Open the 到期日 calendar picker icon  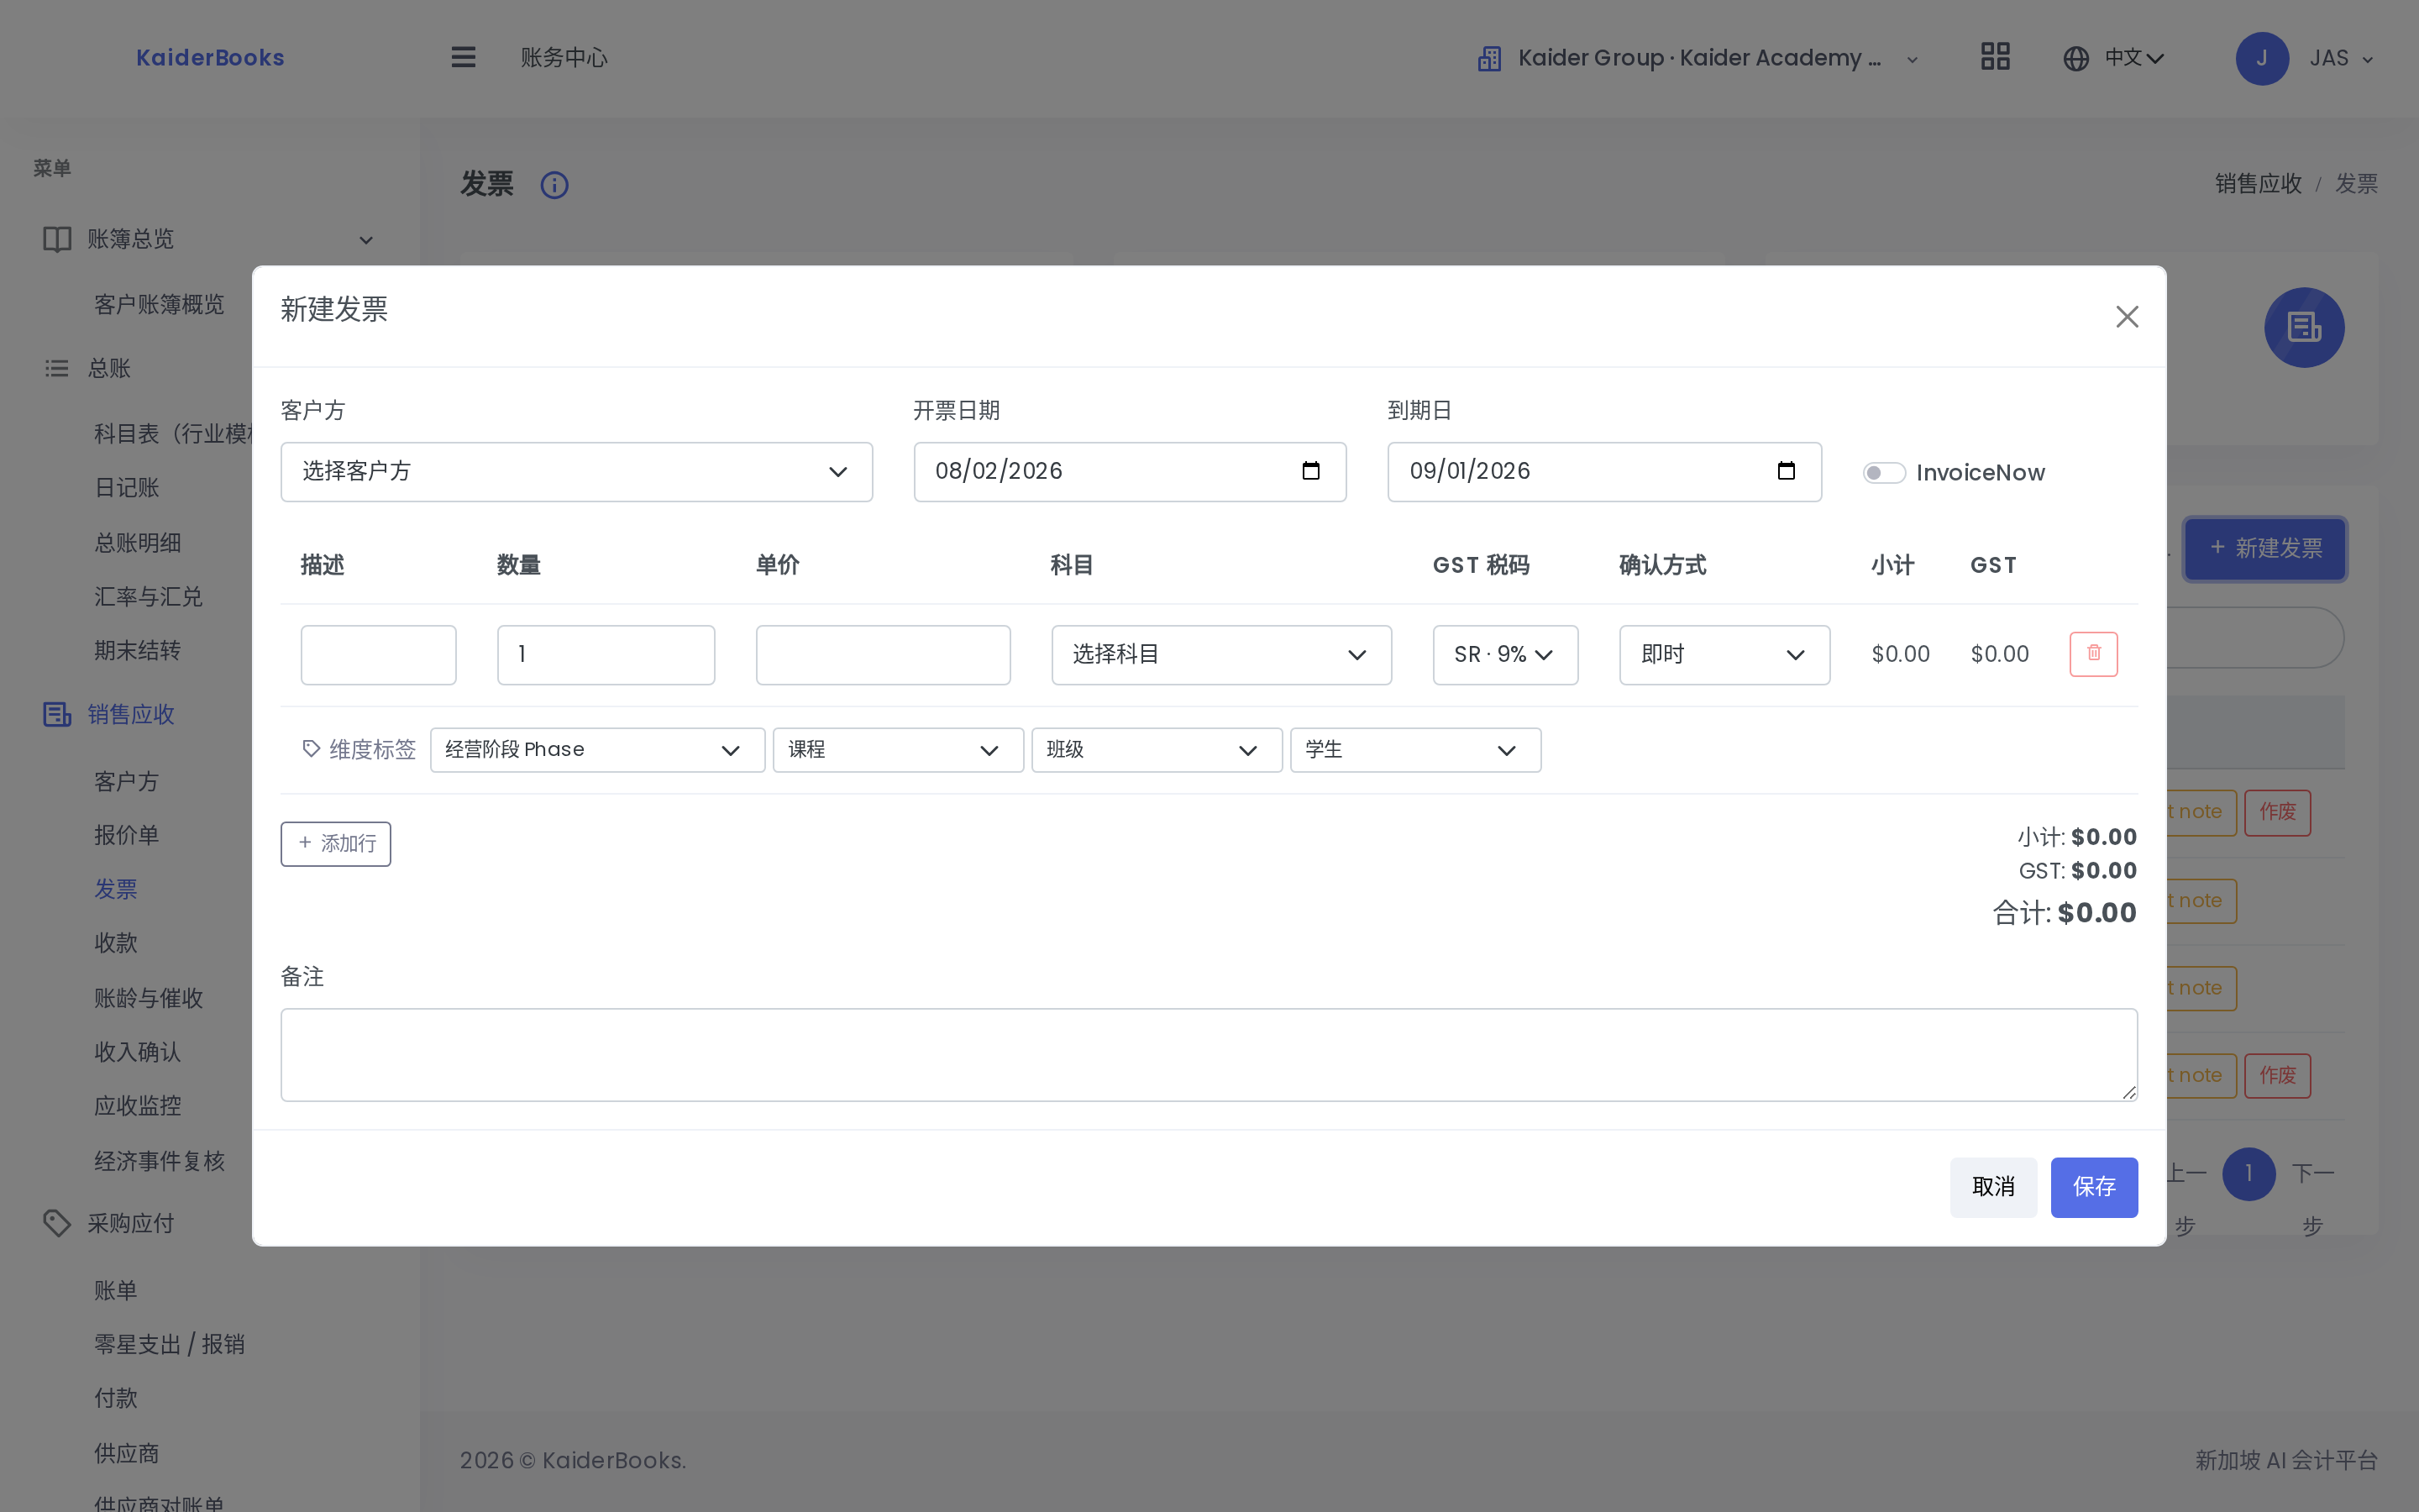(1785, 471)
